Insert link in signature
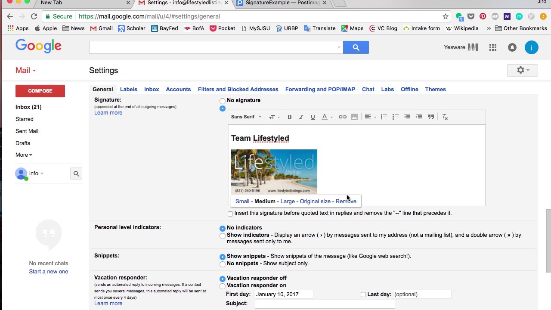The height and width of the screenshot is (310, 551). 343,117
